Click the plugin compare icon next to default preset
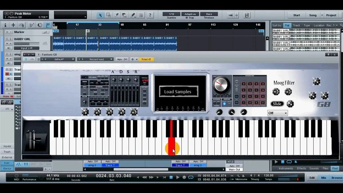Viewport: 343px width, 193px height. [x=32, y=59]
